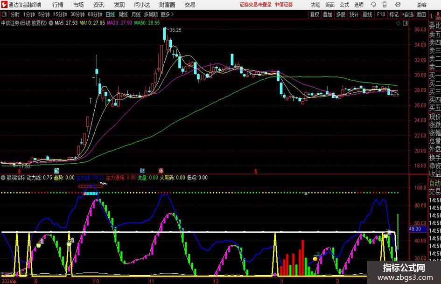The width and height of the screenshot is (441, 284).
Task: Open the 版面 menu
Action: click(330, 5)
